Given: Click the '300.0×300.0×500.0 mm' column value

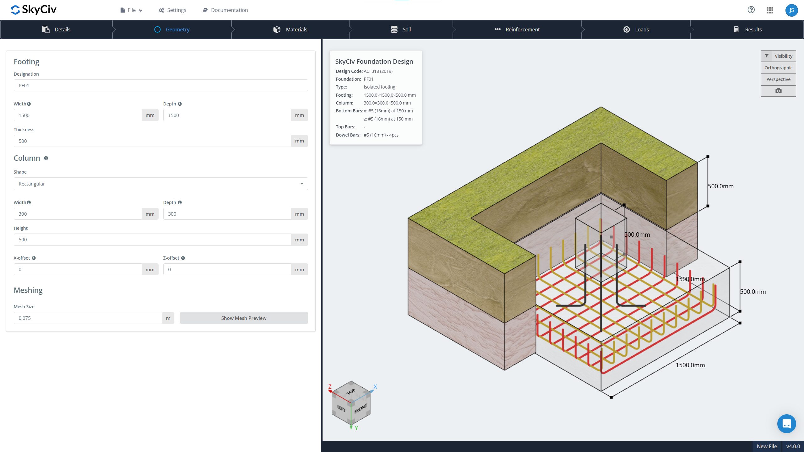Looking at the screenshot, I should pos(387,103).
